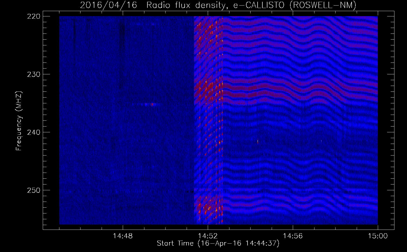Click the "Frequency (MHZ)" axis label
This screenshot has width=407, height=252.
pyautogui.click(x=19, y=121)
